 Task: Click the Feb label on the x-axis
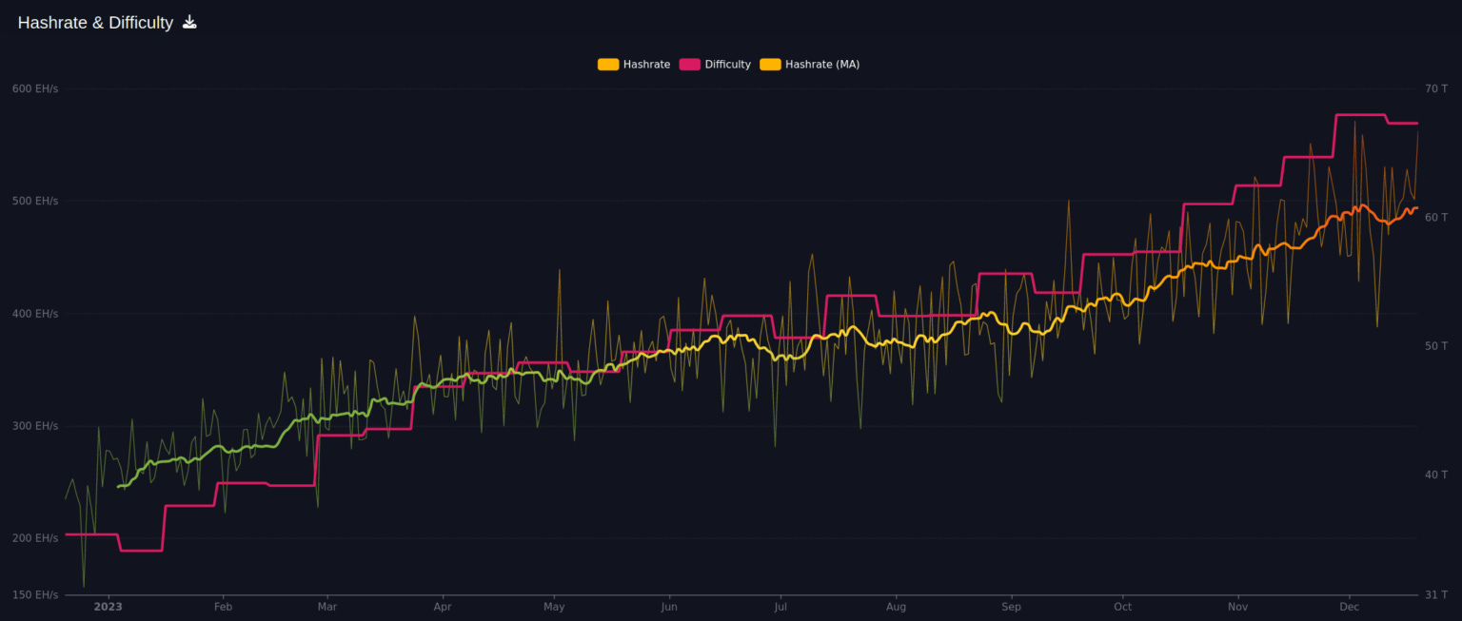coord(223,606)
